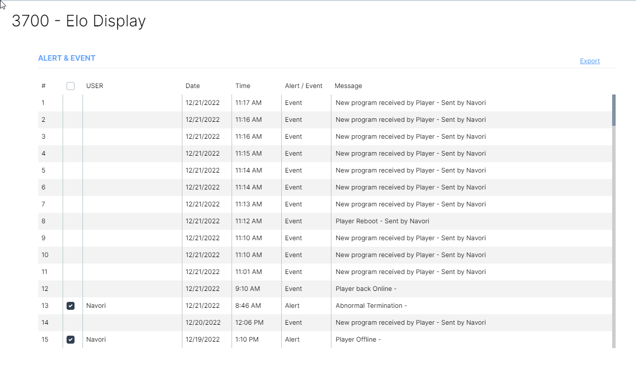Click the 3700 - Elo Display title

pyautogui.click(x=79, y=21)
